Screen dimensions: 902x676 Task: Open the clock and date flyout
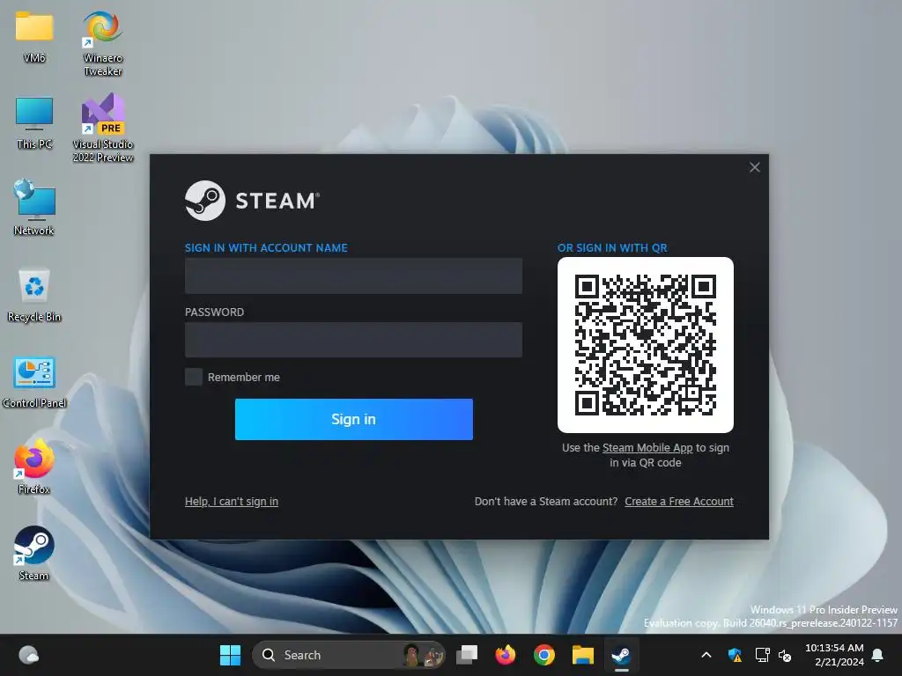pos(834,655)
